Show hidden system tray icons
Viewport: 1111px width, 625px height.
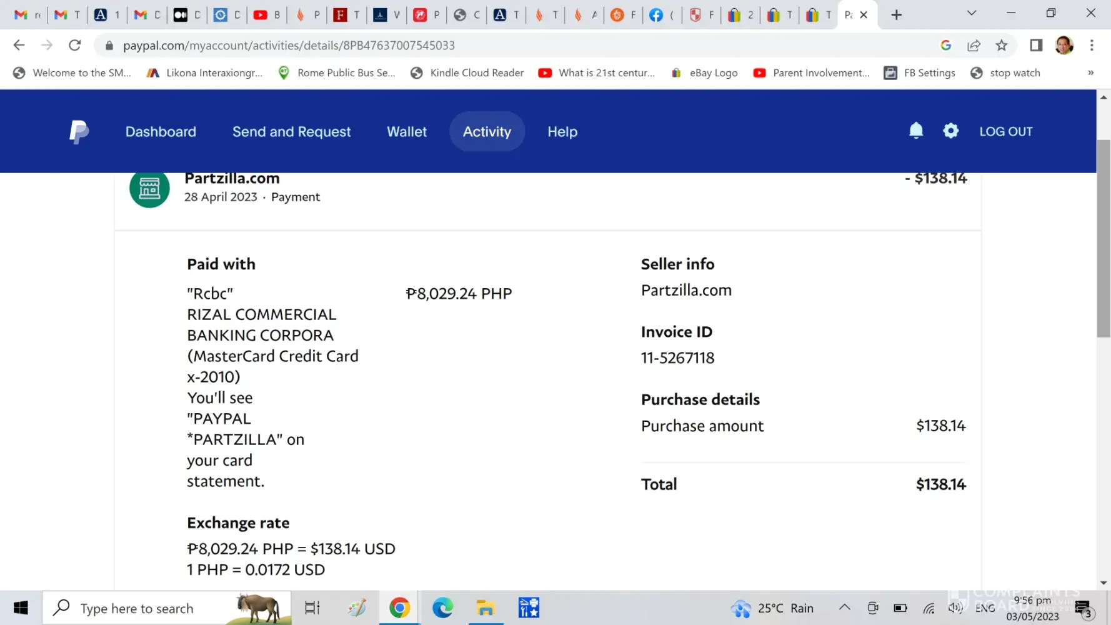(844, 607)
